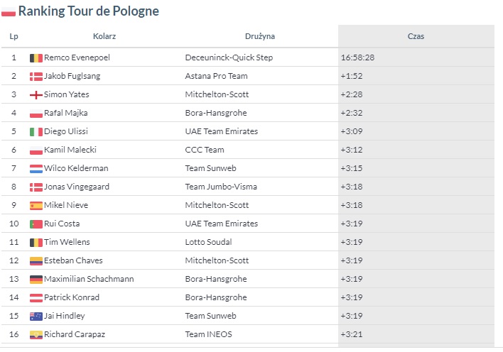Click the German flag beside Maximilian Schachmann
Viewport: 503px width, 352px height.
(36, 279)
